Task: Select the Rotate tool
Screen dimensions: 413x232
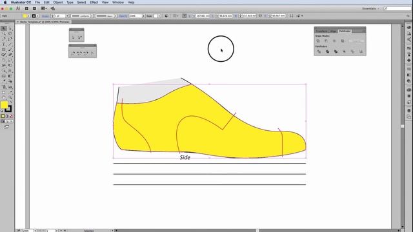Action: (4, 60)
